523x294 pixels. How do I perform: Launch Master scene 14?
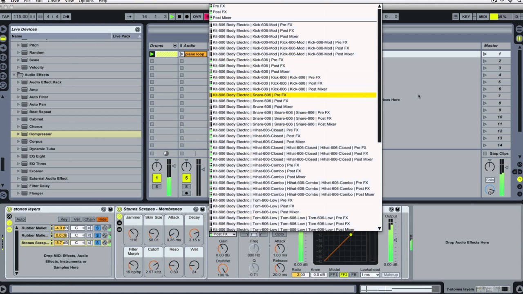point(485,145)
